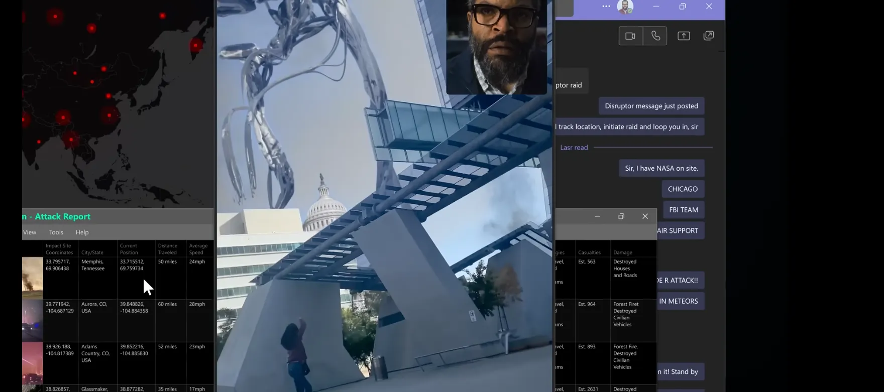Viewport: 884px width, 392px height.
Task: Sort by Impact Site Coordinates column header
Action: click(59, 249)
